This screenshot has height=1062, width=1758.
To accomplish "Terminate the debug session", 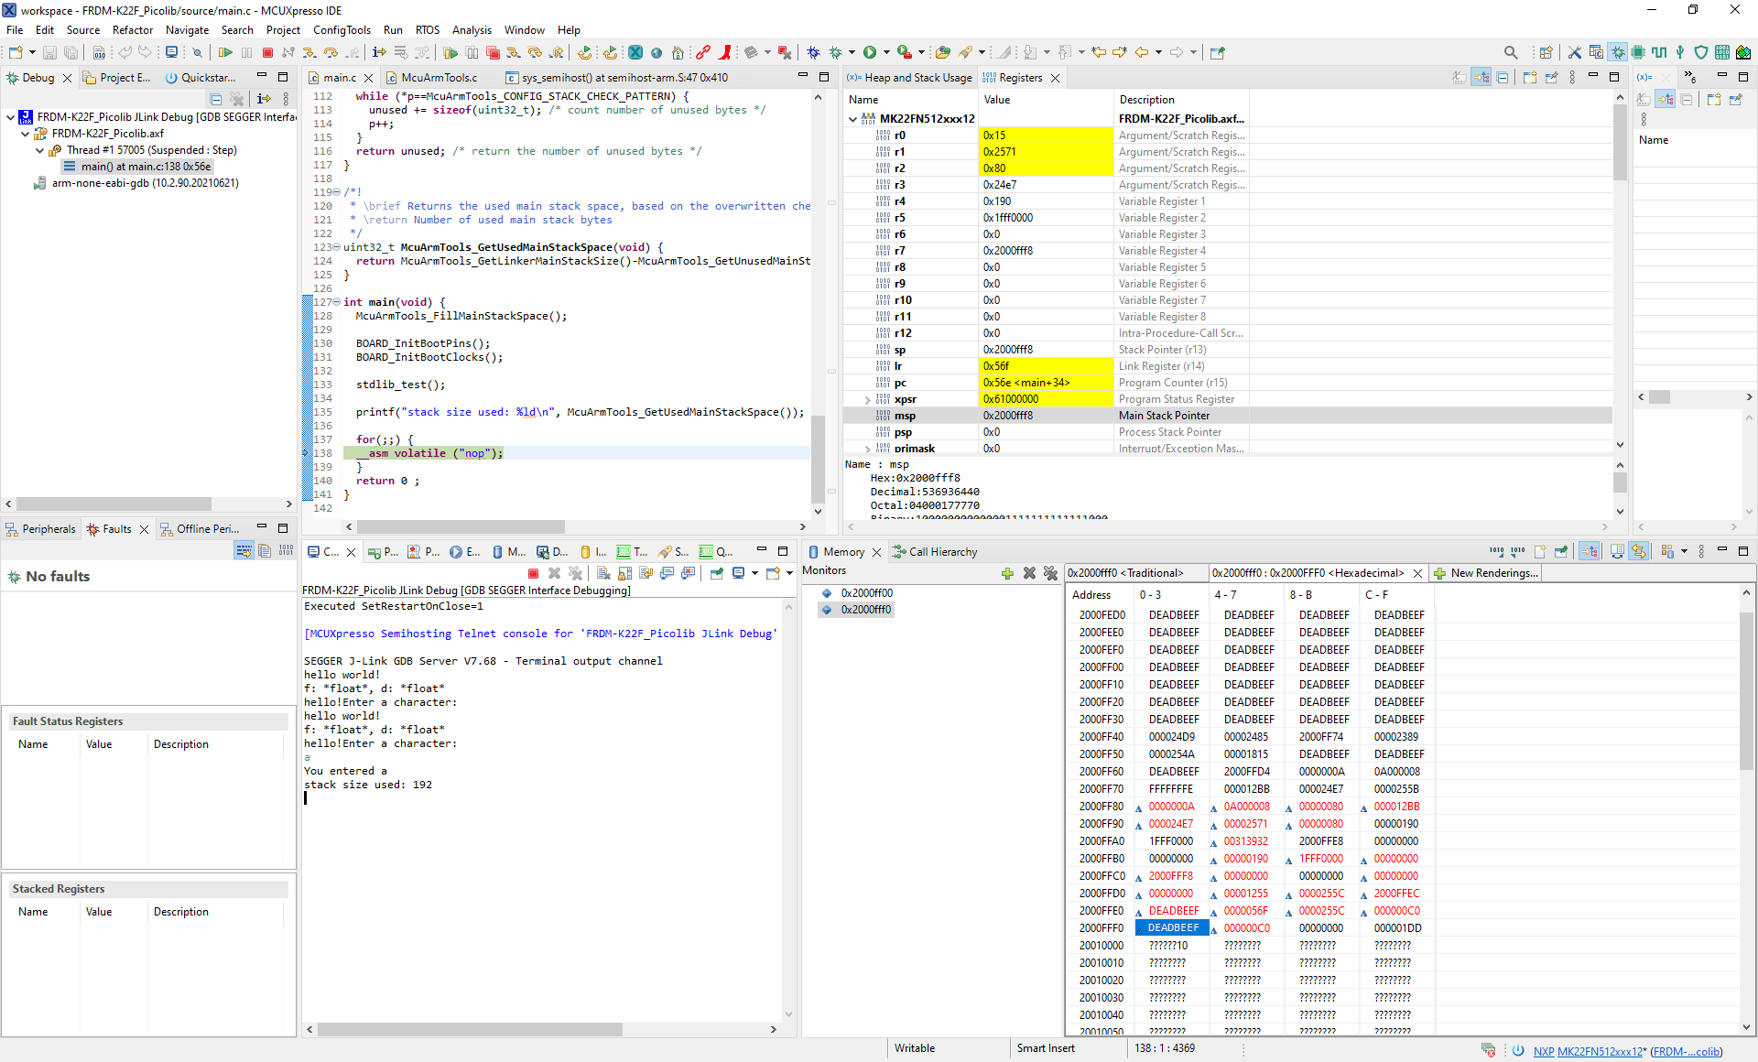I will tap(267, 52).
